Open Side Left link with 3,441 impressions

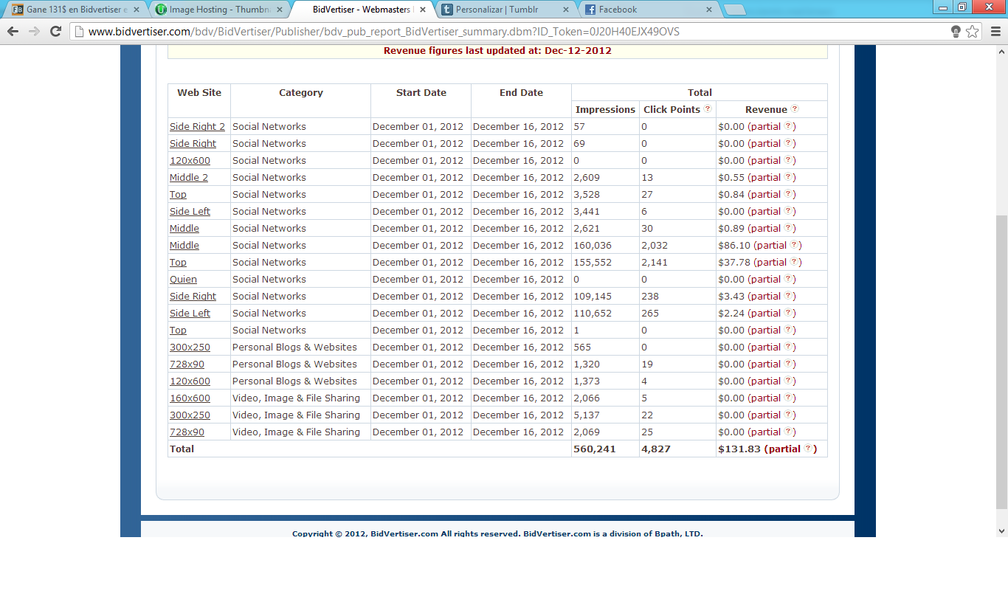click(x=190, y=212)
